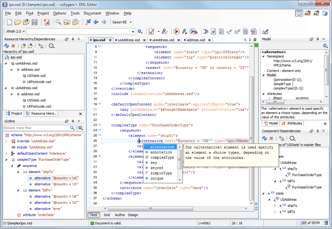Click the 207 of 557M memory indicator
Screen dimensions: 332x229
(x=310, y=223)
